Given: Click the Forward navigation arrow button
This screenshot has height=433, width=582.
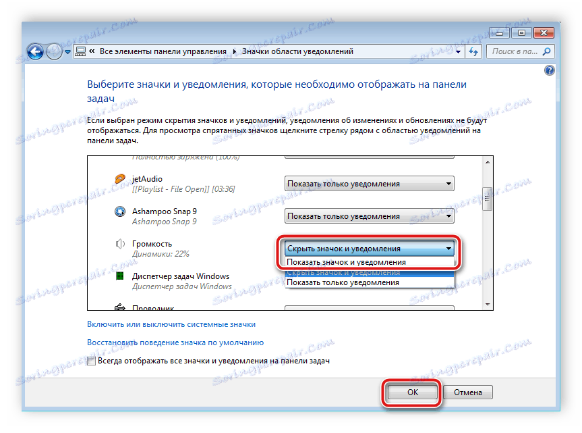Looking at the screenshot, I should pyautogui.click(x=54, y=51).
